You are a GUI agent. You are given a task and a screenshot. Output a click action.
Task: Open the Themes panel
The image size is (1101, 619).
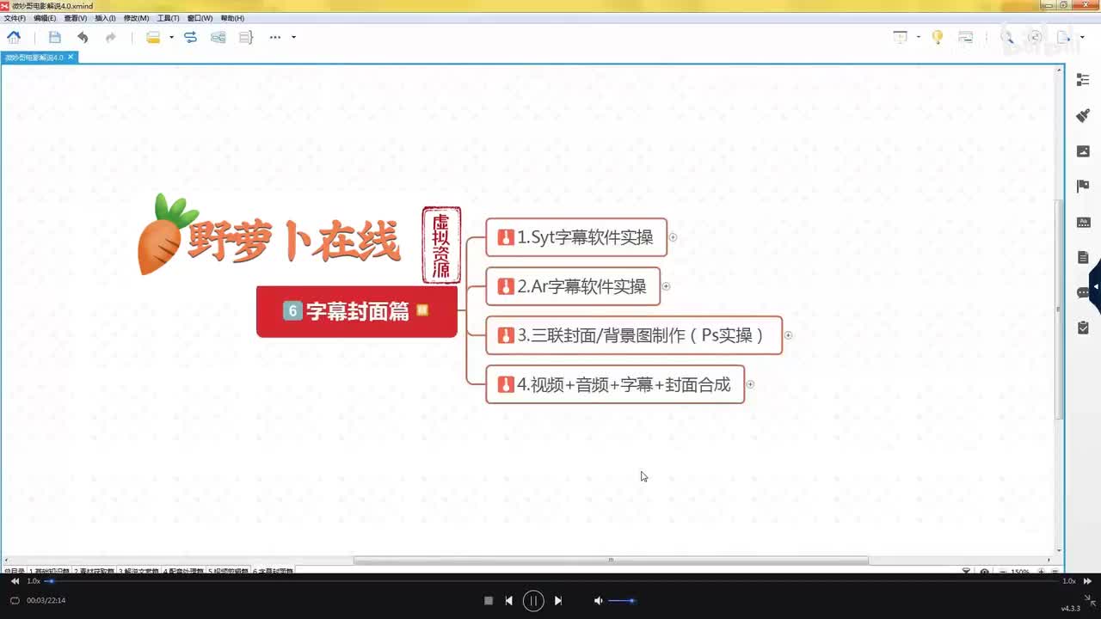pyautogui.click(x=1083, y=222)
